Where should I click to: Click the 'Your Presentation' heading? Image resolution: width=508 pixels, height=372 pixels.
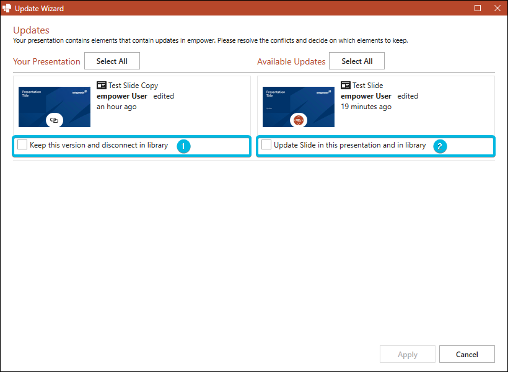point(46,61)
